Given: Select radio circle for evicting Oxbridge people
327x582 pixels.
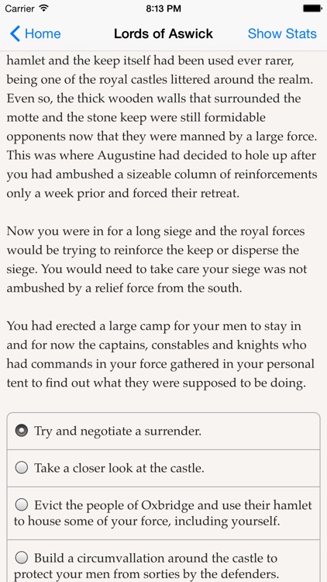Looking at the screenshot, I should coord(22,505).
